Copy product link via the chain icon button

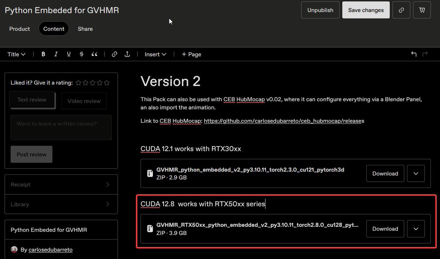pyautogui.click(x=401, y=10)
